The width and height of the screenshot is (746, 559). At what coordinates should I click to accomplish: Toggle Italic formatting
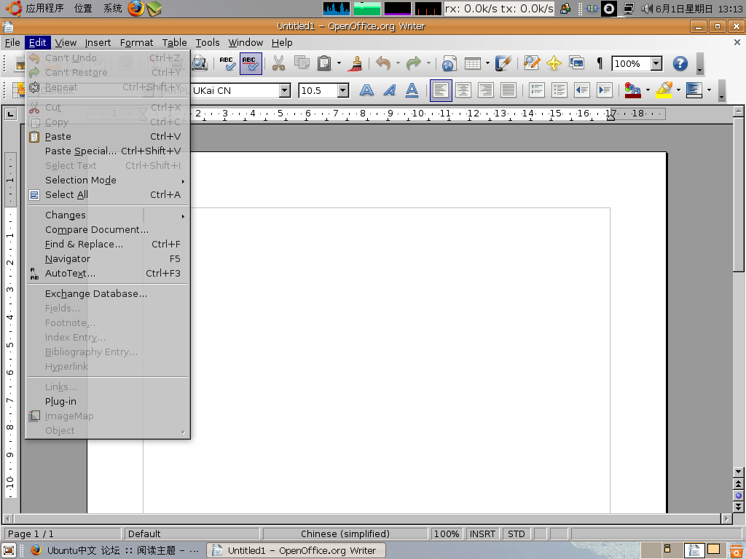click(389, 90)
